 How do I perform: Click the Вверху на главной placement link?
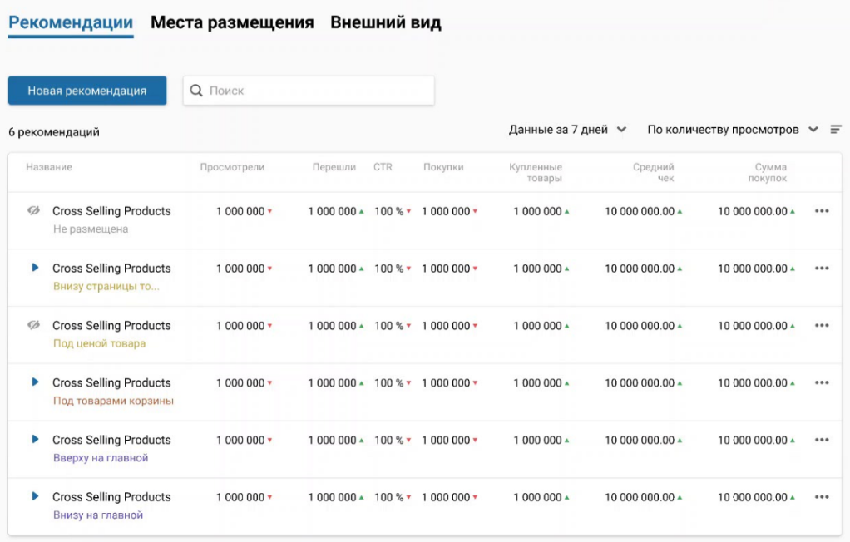101,458
